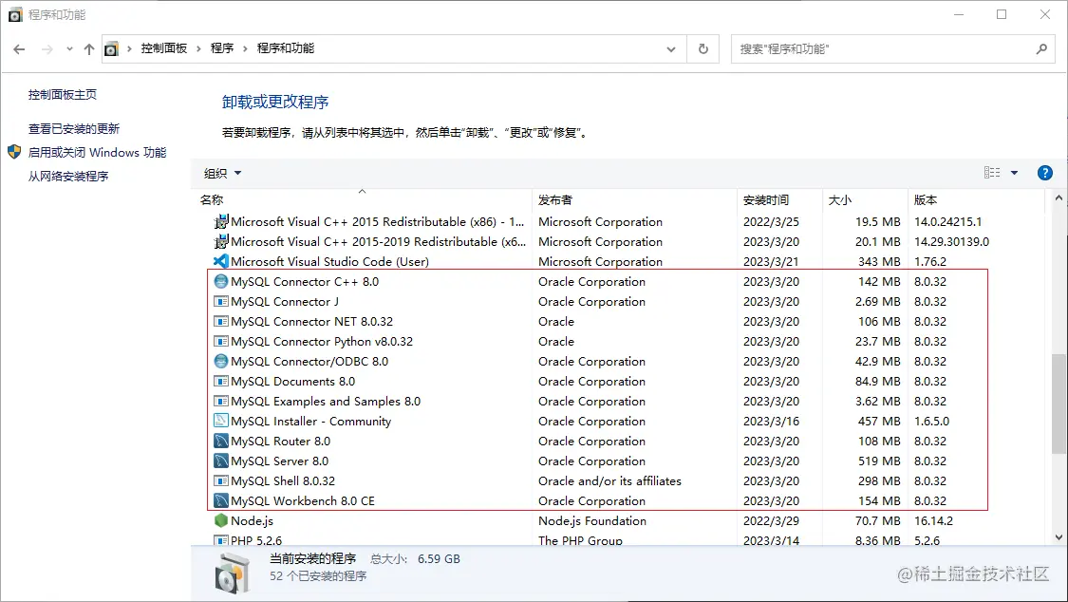
Task: Select the MySQL Connector C++ 8.0 icon
Action: [220, 281]
